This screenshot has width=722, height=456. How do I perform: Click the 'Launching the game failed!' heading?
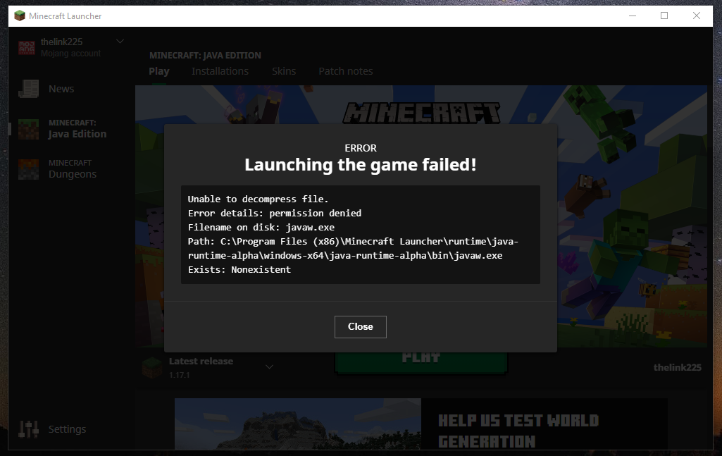tap(361, 165)
